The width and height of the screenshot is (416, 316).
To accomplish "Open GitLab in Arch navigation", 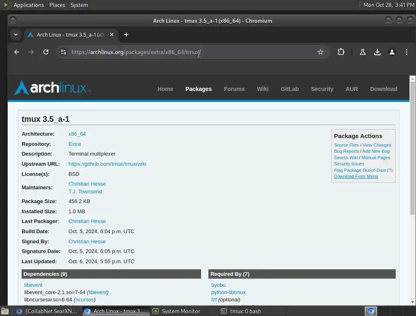I will tap(290, 89).
